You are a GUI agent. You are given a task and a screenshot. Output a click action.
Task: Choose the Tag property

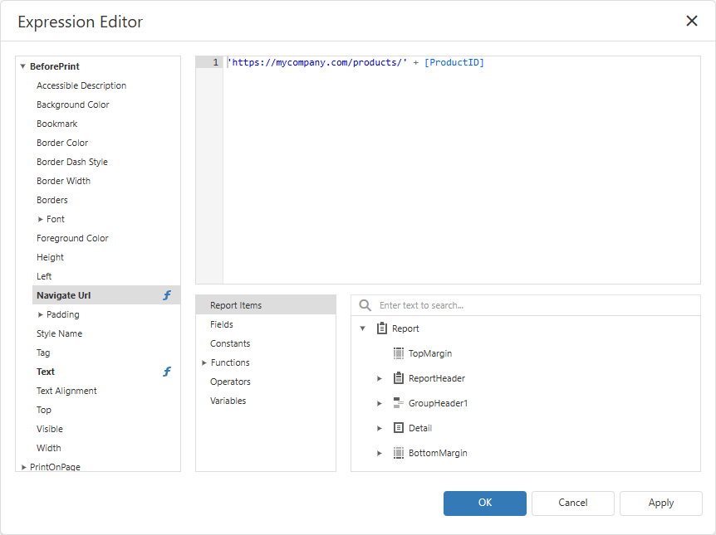pos(106,353)
